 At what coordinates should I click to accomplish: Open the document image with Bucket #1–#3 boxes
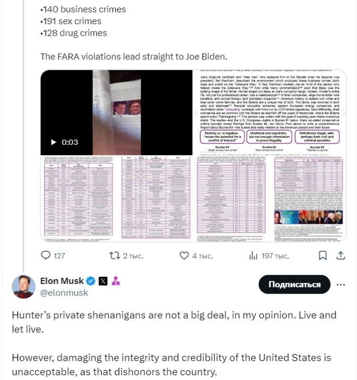click(x=270, y=112)
